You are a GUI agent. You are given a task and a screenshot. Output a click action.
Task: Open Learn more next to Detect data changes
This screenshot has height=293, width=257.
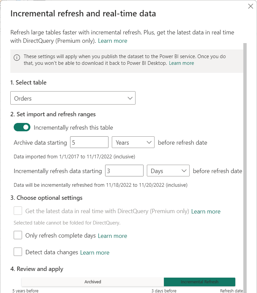(94, 252)
